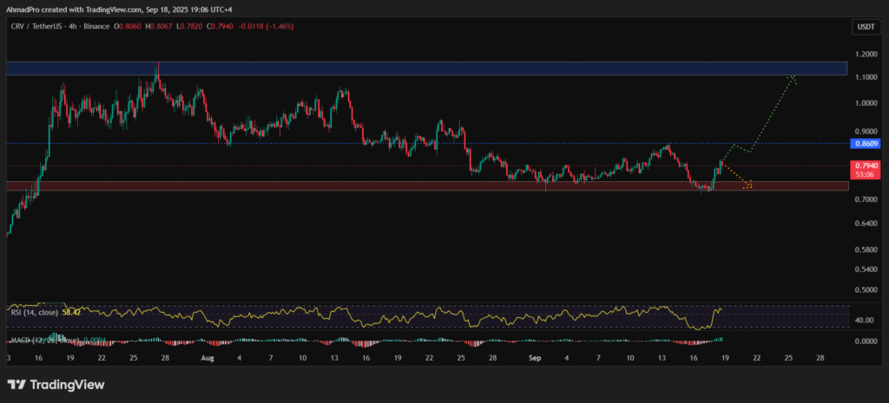Click the 1.2000 price axis label
This screenshot has height=403, width=889.
[865, 55]
